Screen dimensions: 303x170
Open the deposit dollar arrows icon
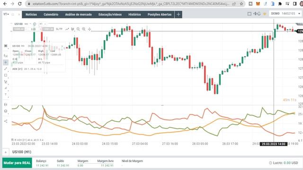coord(255,14)
